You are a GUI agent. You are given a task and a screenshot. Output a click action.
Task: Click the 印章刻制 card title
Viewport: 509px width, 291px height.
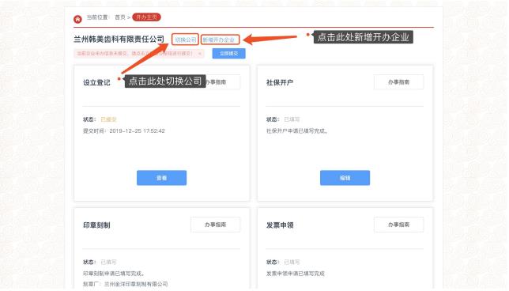96,225
